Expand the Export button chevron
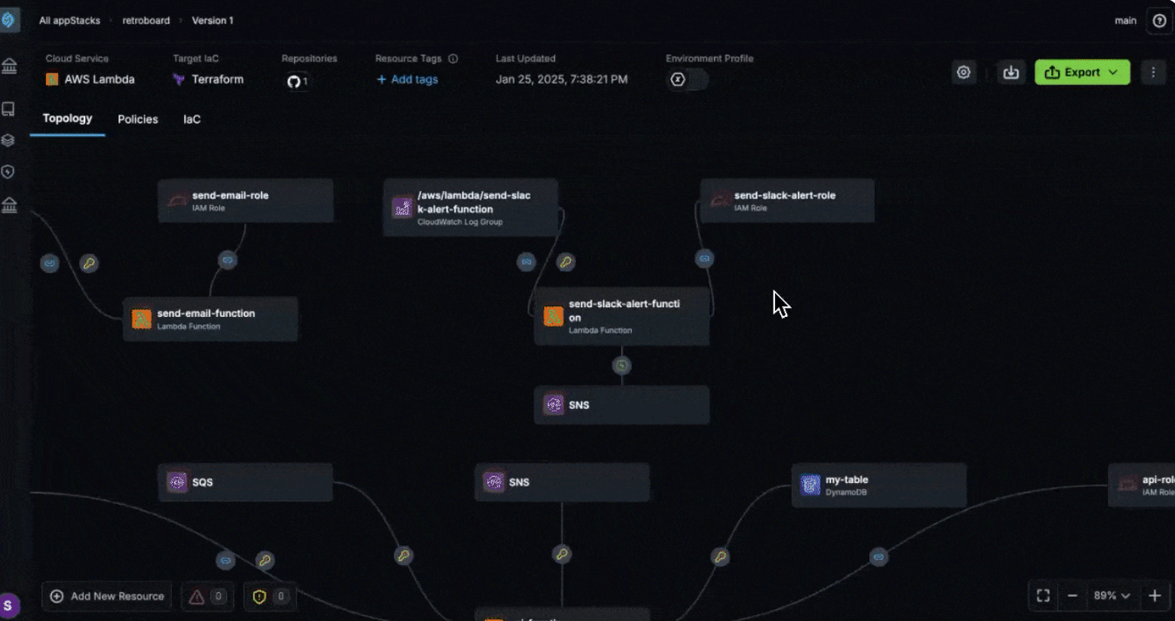The width and height of the screenshot is (1175, 621). point(1113,72)
